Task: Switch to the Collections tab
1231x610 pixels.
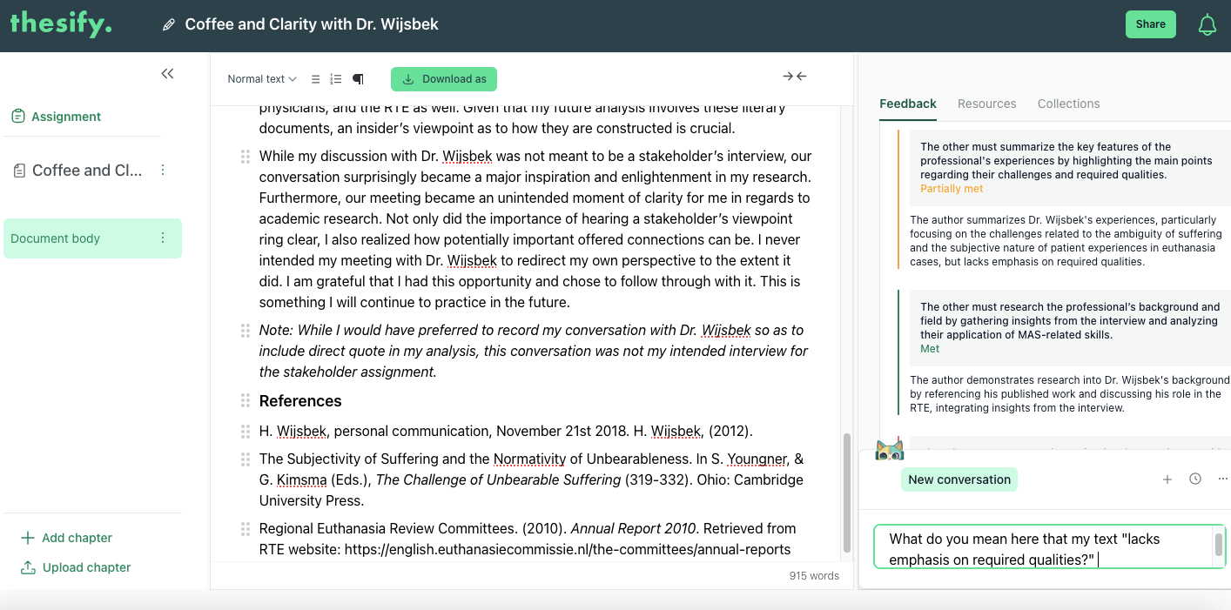Action: pos(1068,104)
